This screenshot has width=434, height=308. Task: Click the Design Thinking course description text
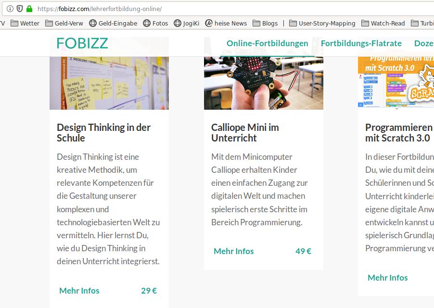pyautogui.click(x=108, y=209)
